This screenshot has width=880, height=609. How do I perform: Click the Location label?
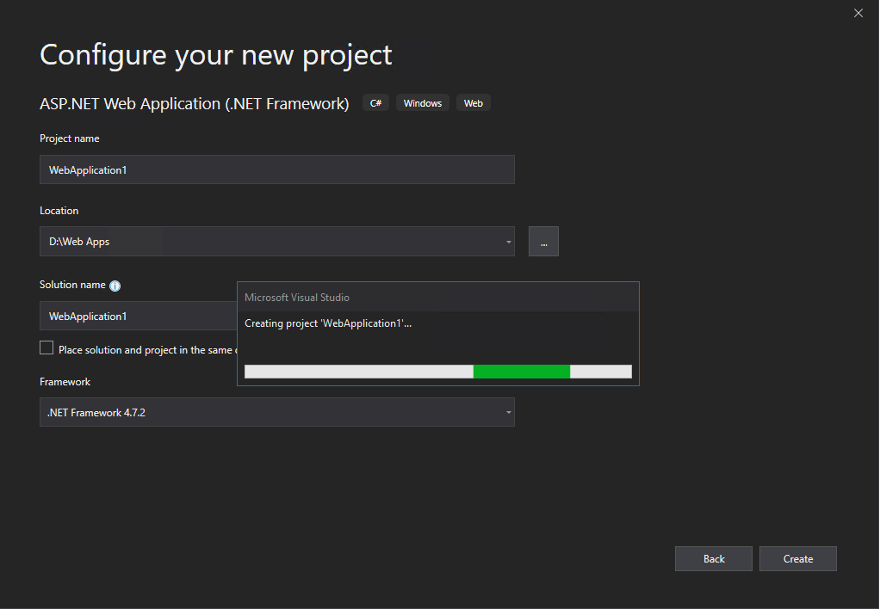pyautogui.click(x=59, y=211)
